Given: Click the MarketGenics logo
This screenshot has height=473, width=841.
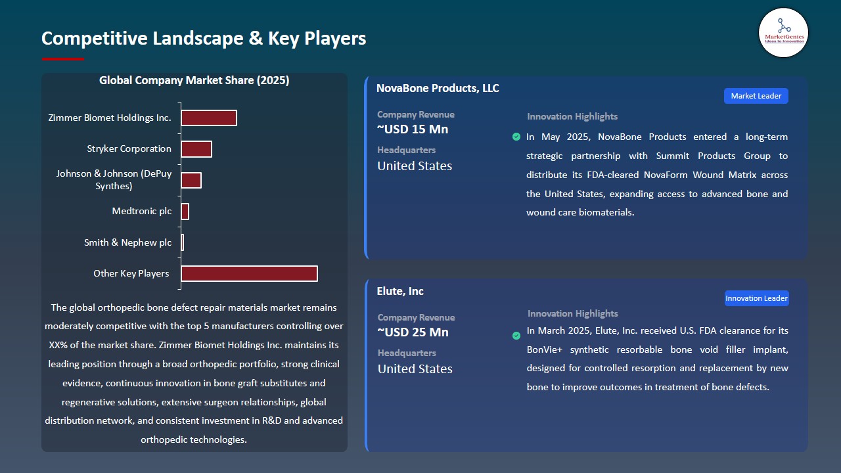Looking at the screenshot, I should click(x=783, y=33).
